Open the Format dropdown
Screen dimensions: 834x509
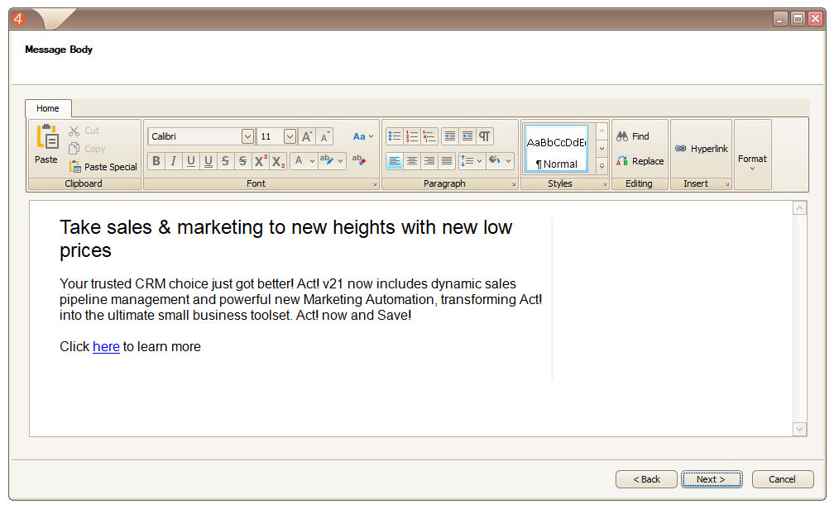(752, 161)
